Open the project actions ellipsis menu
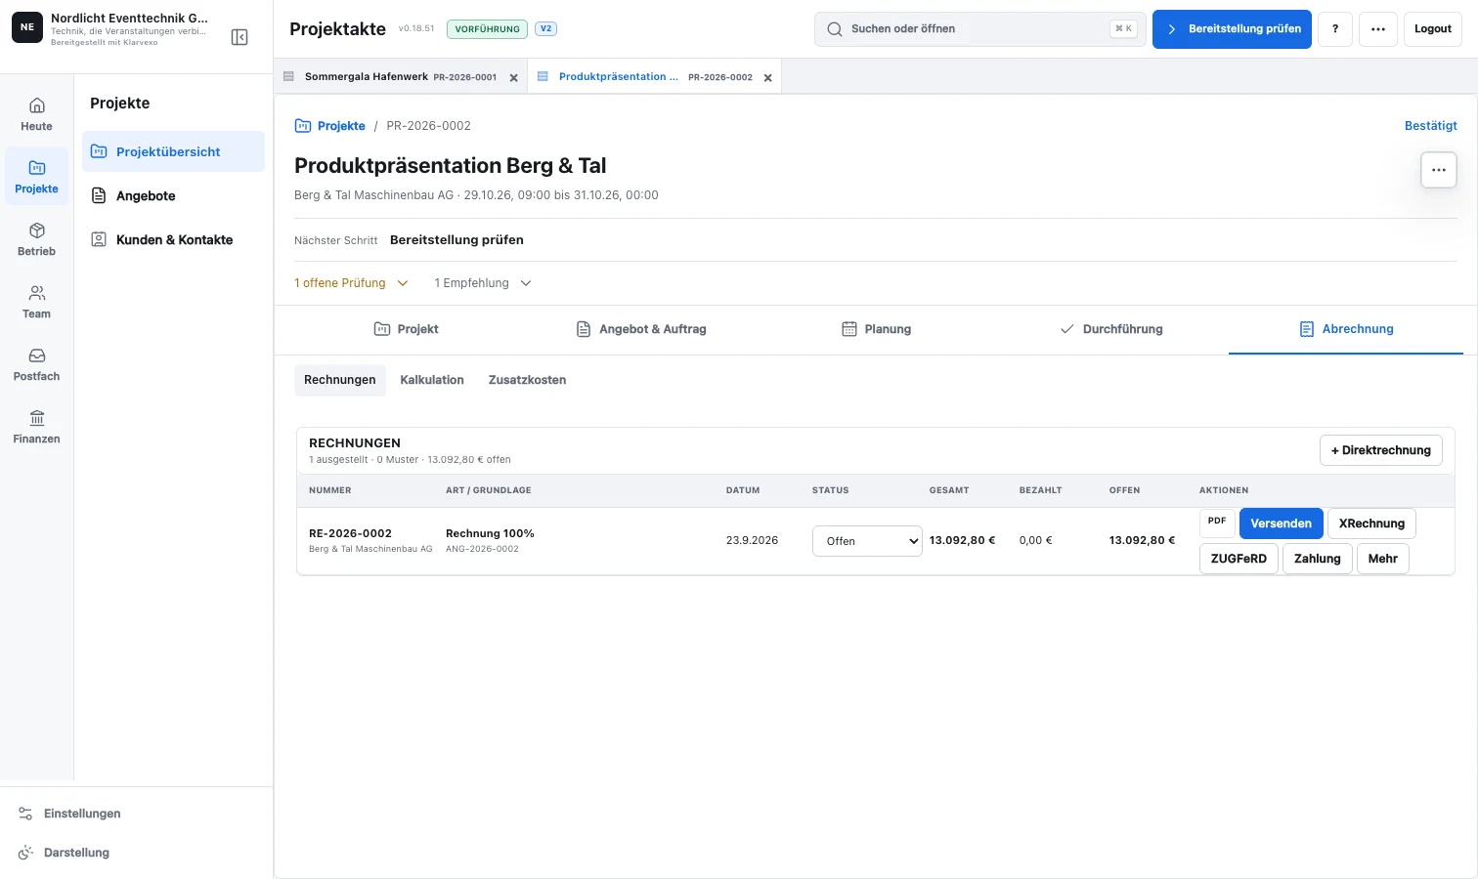Viewport: 1478px width, 879px height. coord(1439,170)
